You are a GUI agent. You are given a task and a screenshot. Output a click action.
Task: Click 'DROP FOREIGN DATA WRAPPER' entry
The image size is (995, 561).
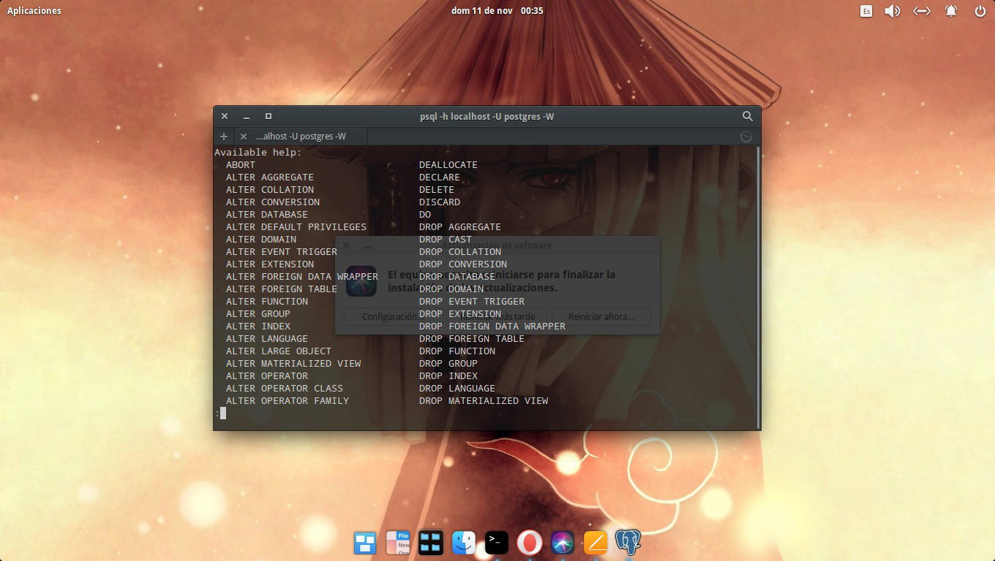[x=492, y=326]
